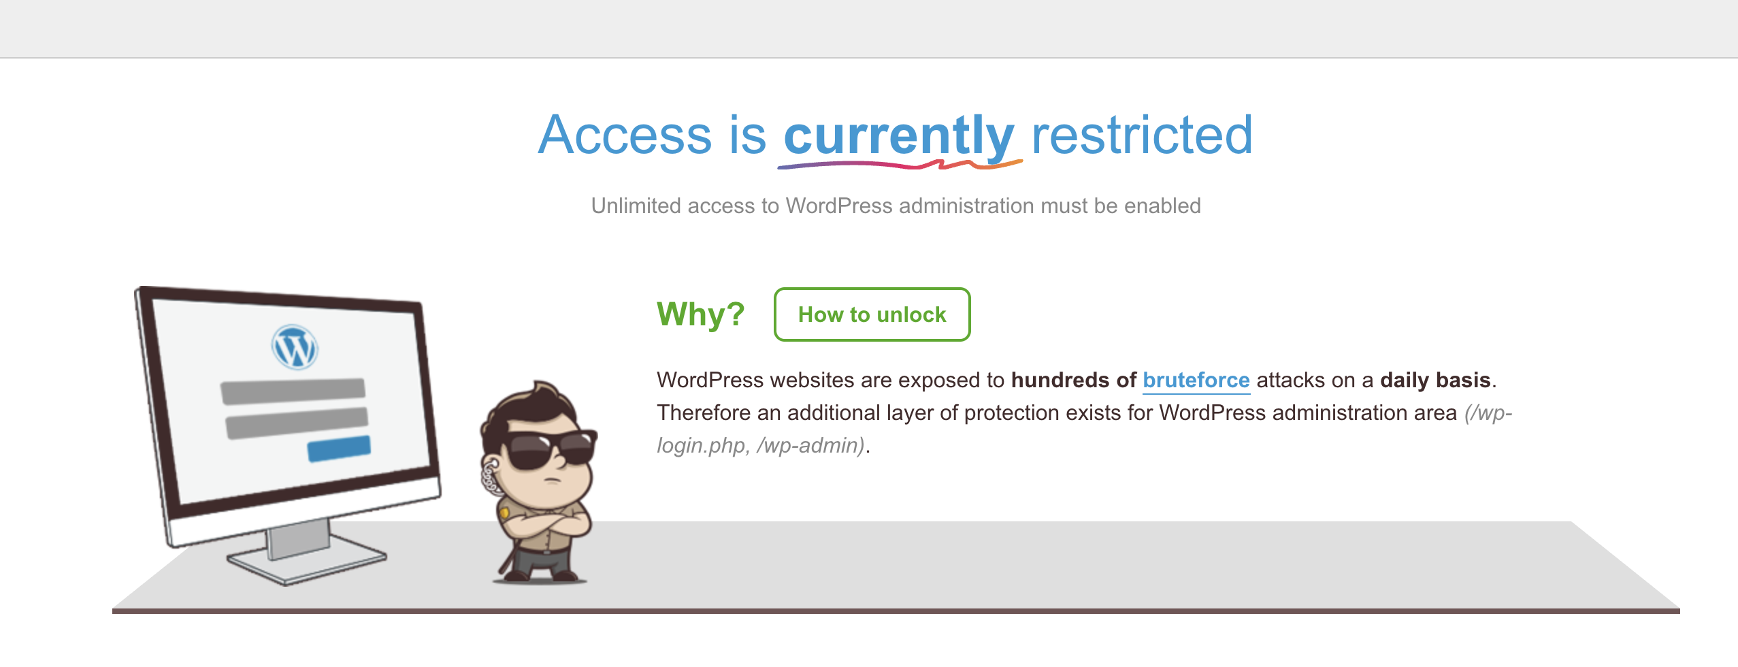The width and height of the screenshot is (1738, 667).
Task: Click the guard's coiled earpiece
Action: tap(489, 476)
